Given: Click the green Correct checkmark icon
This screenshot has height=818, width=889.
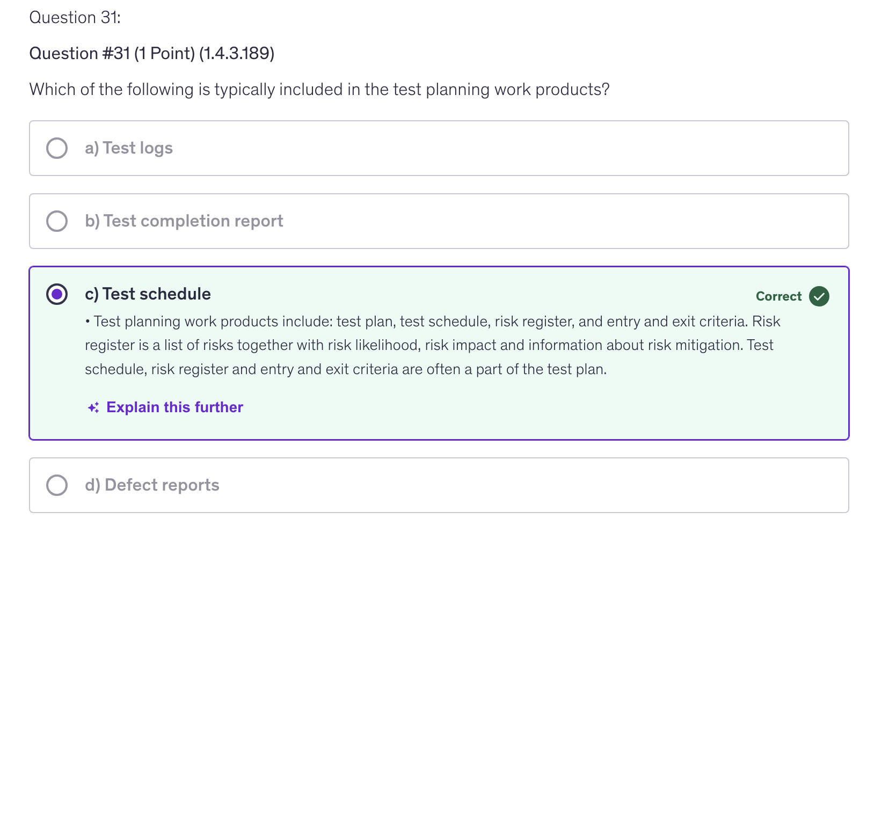Looking at the screenshot, I should pyautogui.click(x=819, y=296).
